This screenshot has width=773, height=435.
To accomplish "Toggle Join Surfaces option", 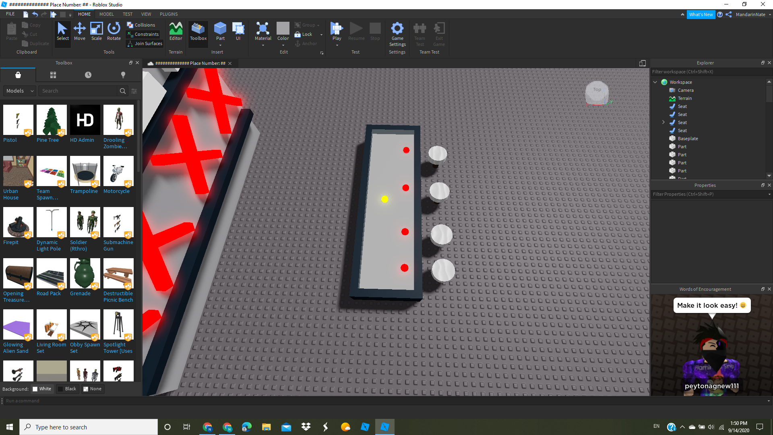I will click(x=145, y=43).
